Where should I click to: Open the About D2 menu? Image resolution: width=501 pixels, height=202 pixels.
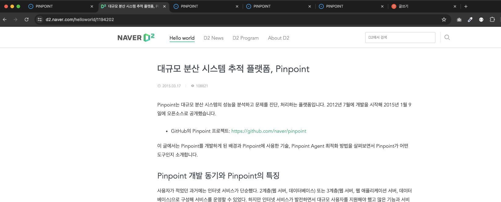pos(279,38)
